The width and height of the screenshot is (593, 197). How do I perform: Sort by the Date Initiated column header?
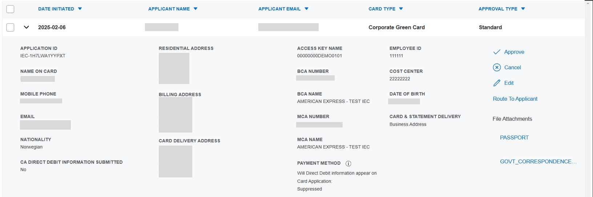pos(56,9)
